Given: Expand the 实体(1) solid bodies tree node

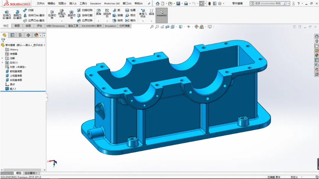Looking at the screenshot, I should pos(2,62).
